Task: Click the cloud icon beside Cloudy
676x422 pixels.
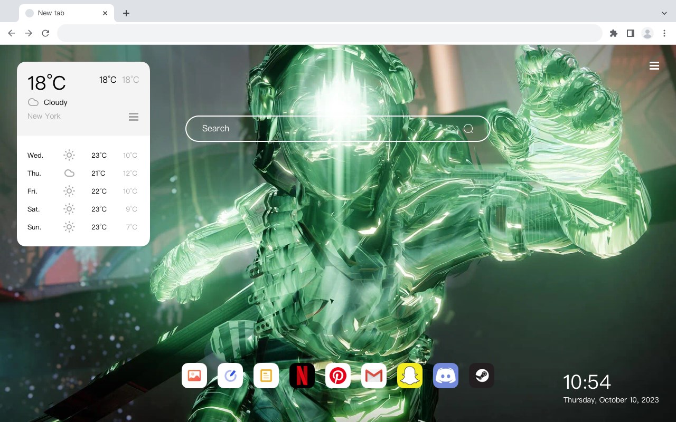Action: (33, 102)
